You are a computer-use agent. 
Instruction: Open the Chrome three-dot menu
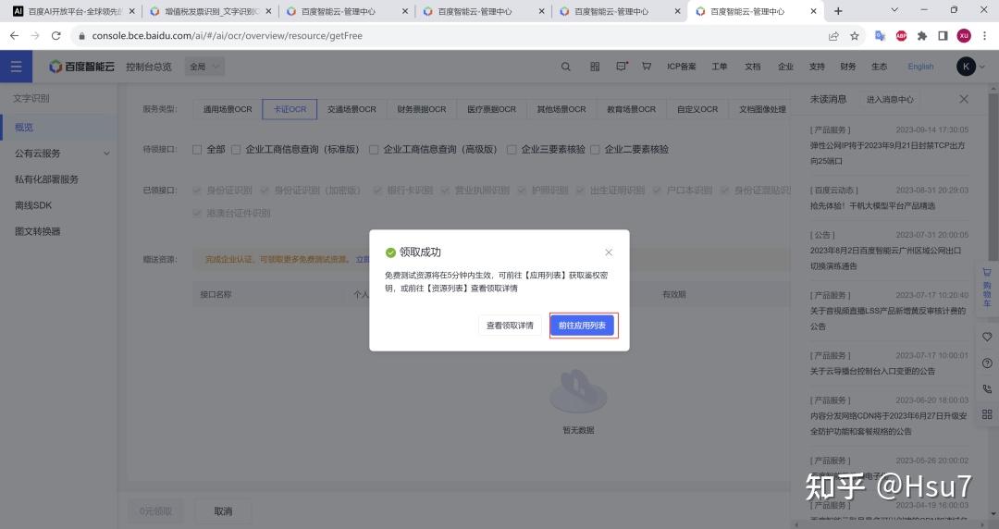click(x=984, y=36)
